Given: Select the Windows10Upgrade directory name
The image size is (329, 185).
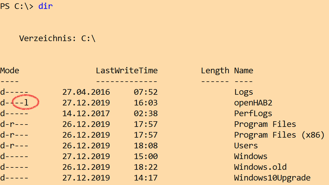Looking at the screenshot, I should (x=272, y=178).
